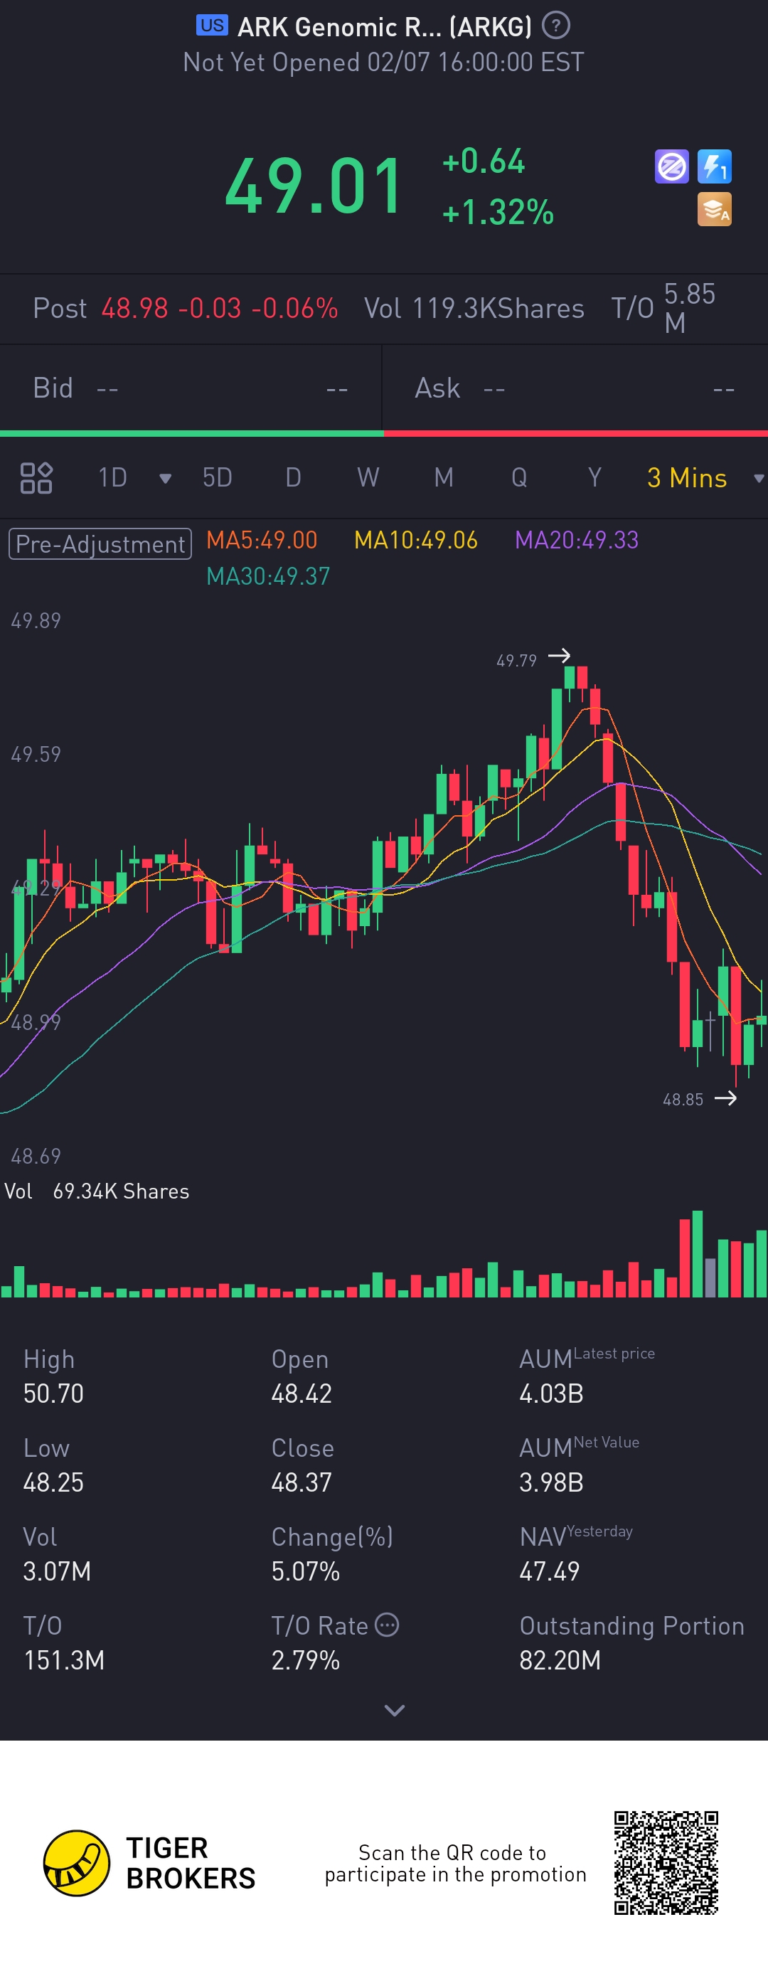Tap the Tiger Brokers logo
768x1986 pixels.
[75, 1863]
